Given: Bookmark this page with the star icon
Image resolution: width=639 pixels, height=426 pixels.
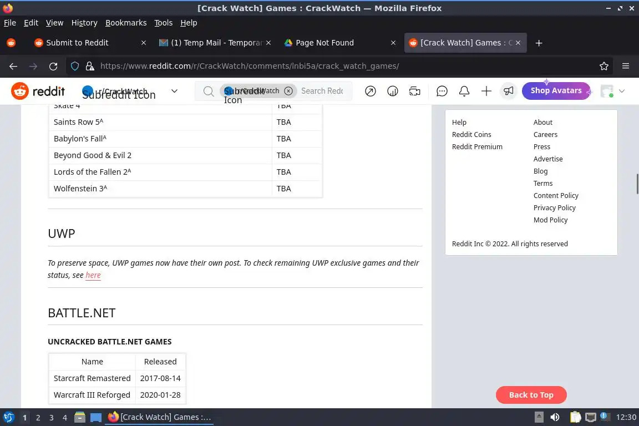Looking at the screenshot, I should pos(604,66).
